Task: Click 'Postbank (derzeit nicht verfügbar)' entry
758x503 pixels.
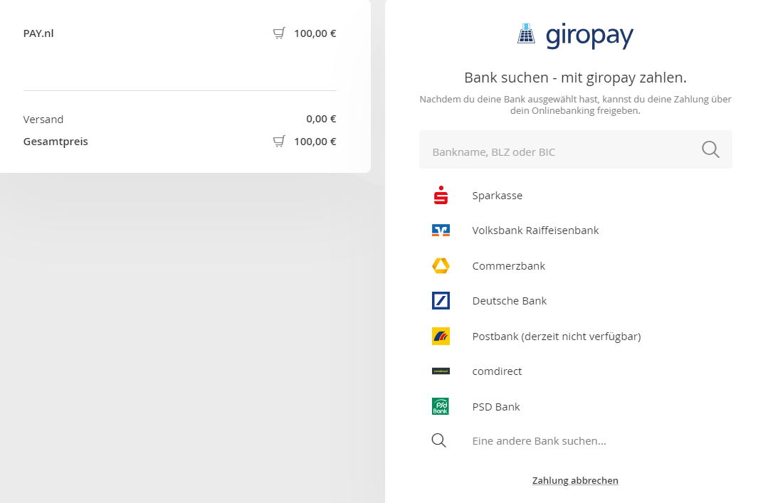Action: point(557,337)
